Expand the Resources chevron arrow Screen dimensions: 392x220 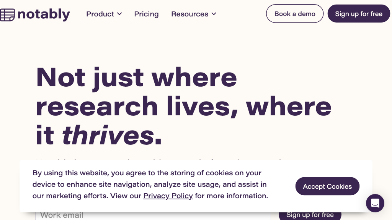click(x=214, y=14)
